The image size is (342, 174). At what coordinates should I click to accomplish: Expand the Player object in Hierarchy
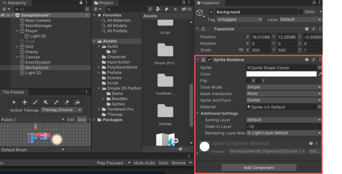pos(17,31)
